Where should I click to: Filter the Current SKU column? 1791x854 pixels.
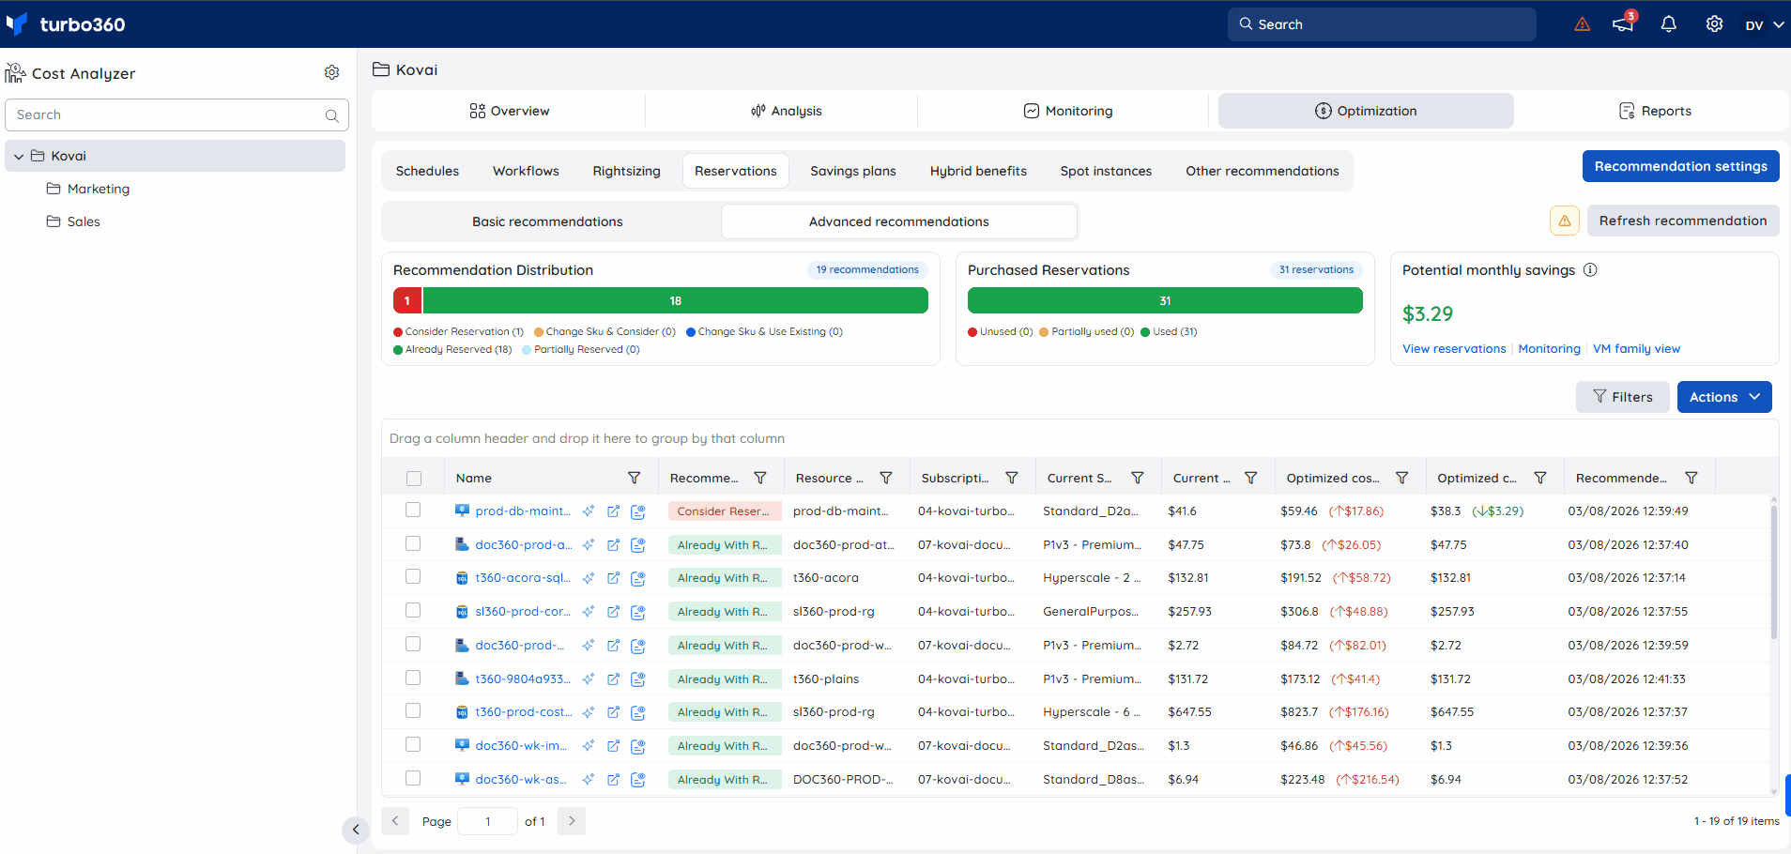pos(1138,478)
